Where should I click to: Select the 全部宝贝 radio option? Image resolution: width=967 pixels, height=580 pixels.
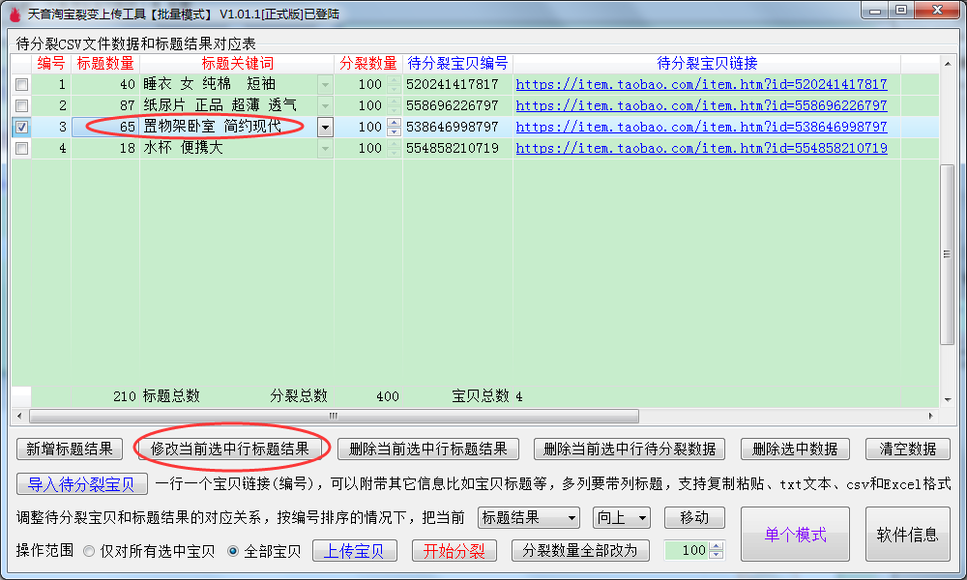pos(233,551)
